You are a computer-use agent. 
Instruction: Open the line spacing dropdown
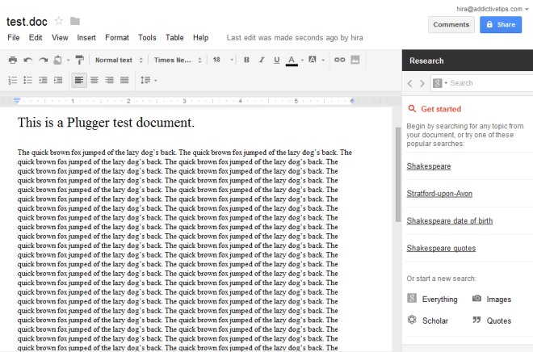pyautogui.click(x=149, y=80)
